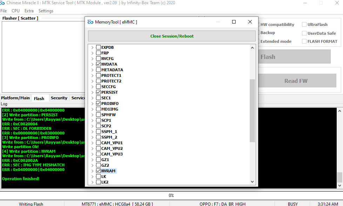Tick the EXPDB partition checkbox
This screenshot has width=343, height=206.
99,47
